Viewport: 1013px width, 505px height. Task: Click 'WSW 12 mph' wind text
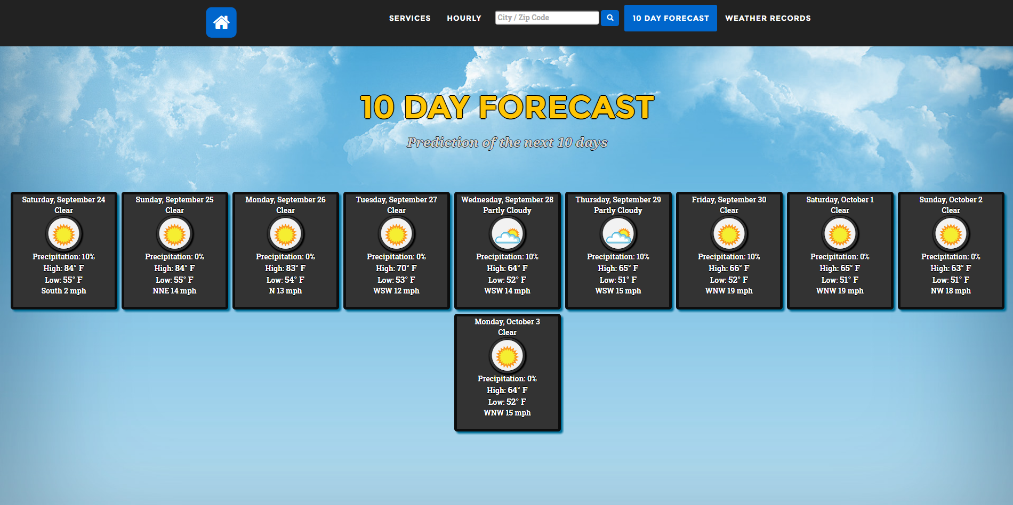(396, 291)
